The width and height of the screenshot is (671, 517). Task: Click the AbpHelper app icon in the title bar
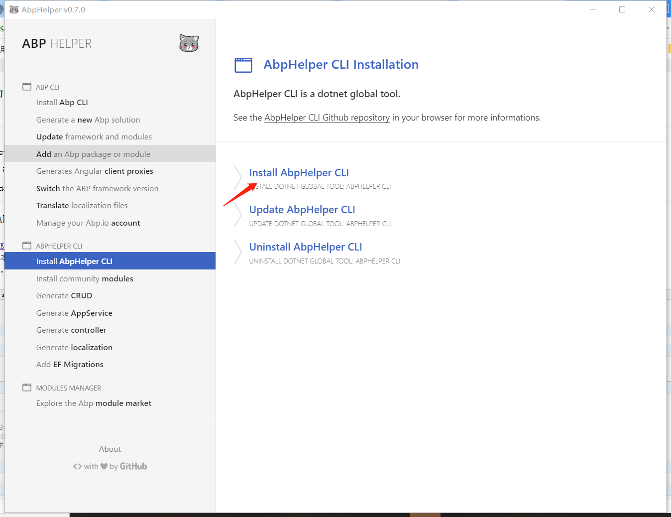tap(14, 9)
